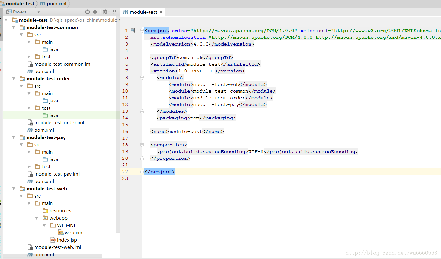Collapse the WEB-INF folder
Image resolution: width=441 pixels, height=259 pixels.
coord(44,225)
